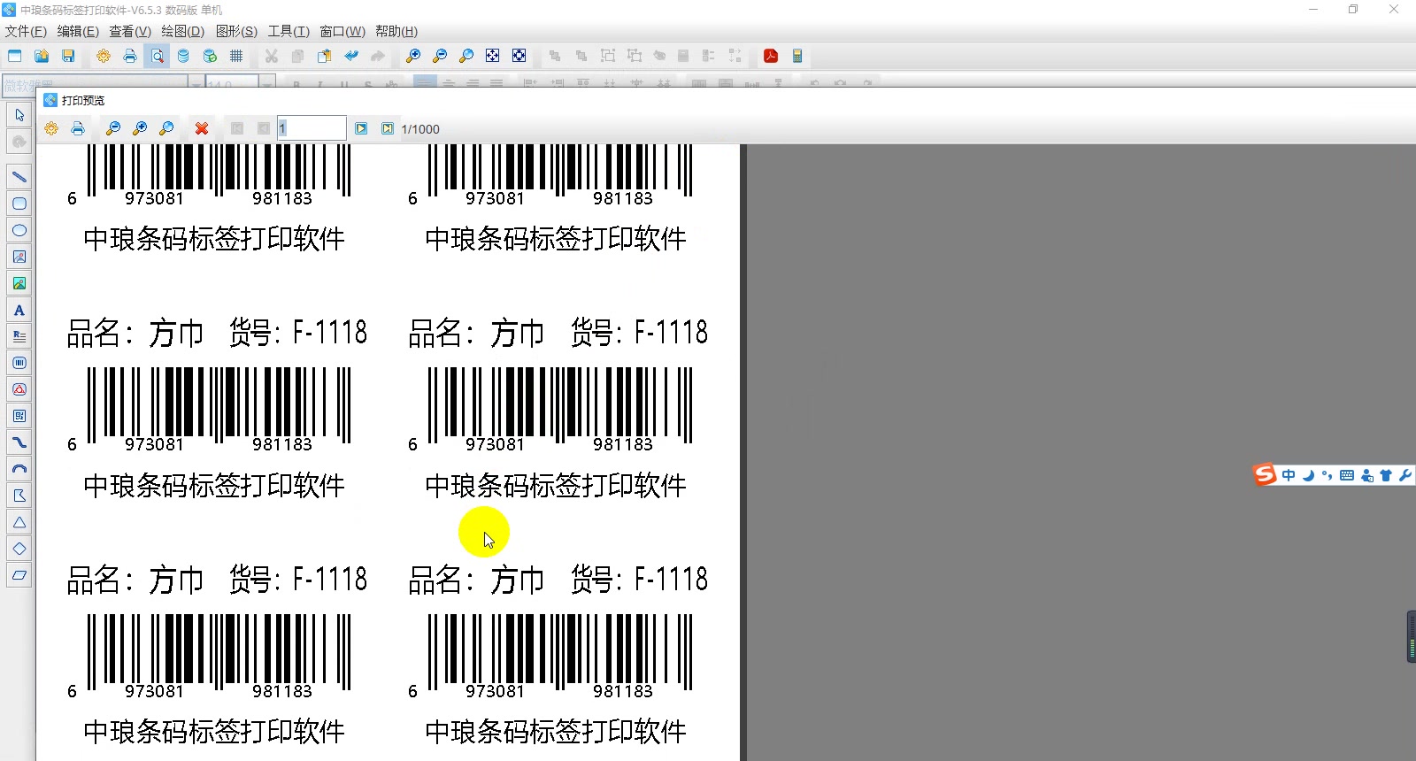1416x761 pixels.
Task: Select the arrow pointer tool
Action: 19,115
